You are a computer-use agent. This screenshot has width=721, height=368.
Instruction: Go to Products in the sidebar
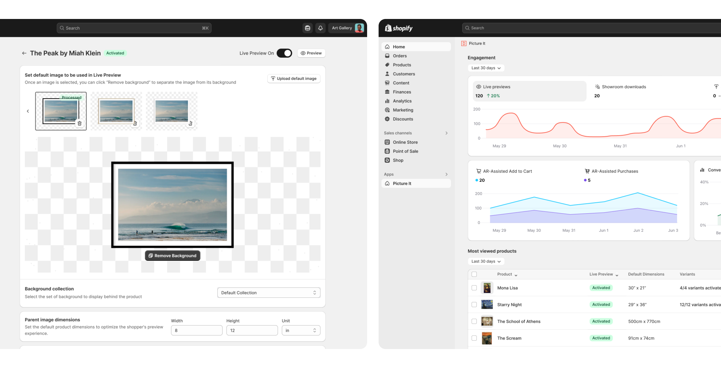click(x=402, y=65)
